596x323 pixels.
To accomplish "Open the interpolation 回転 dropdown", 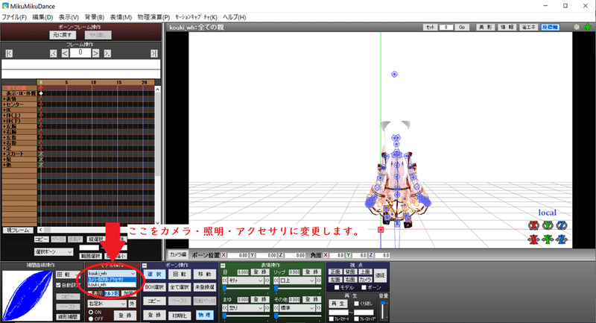I will coord(68,275).
